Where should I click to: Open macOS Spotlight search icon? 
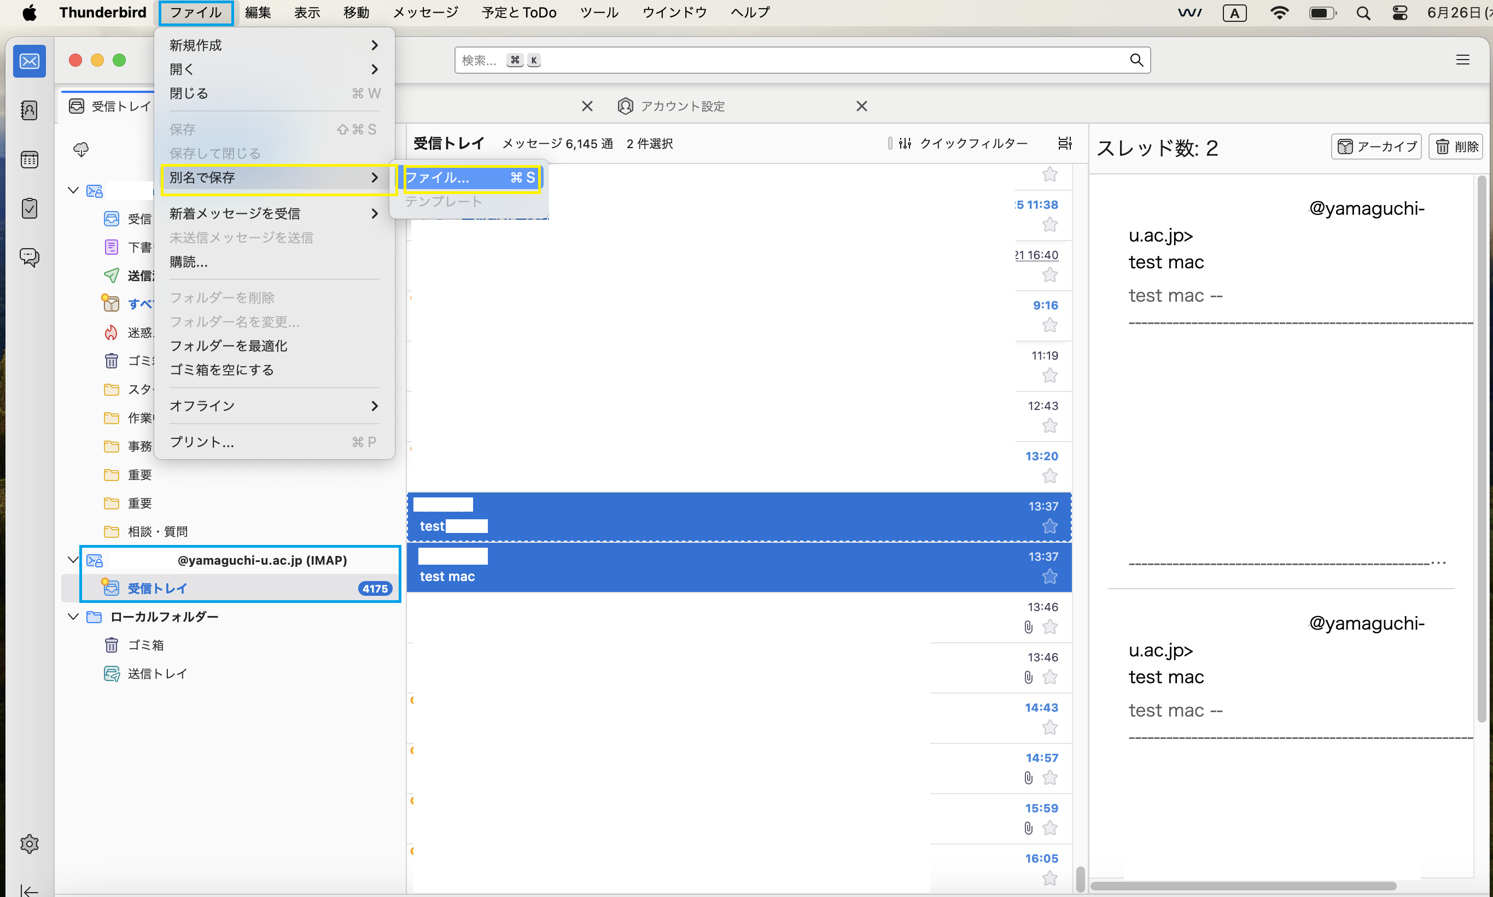[x=1363, y=13]
